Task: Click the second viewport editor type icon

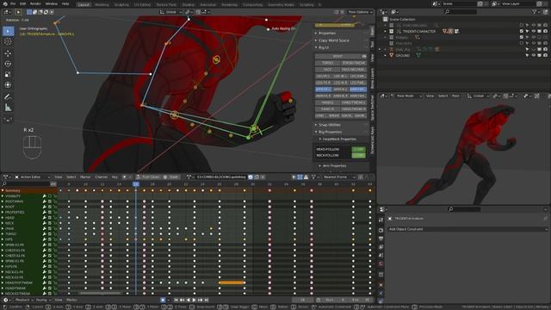Action: click(384, 96)
